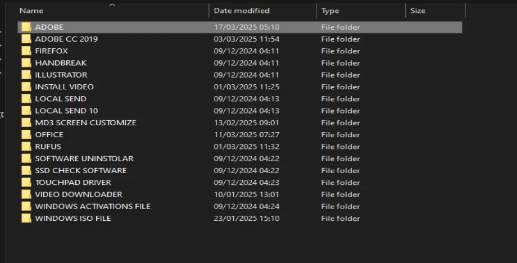Click the Type column header

(330, 11)
